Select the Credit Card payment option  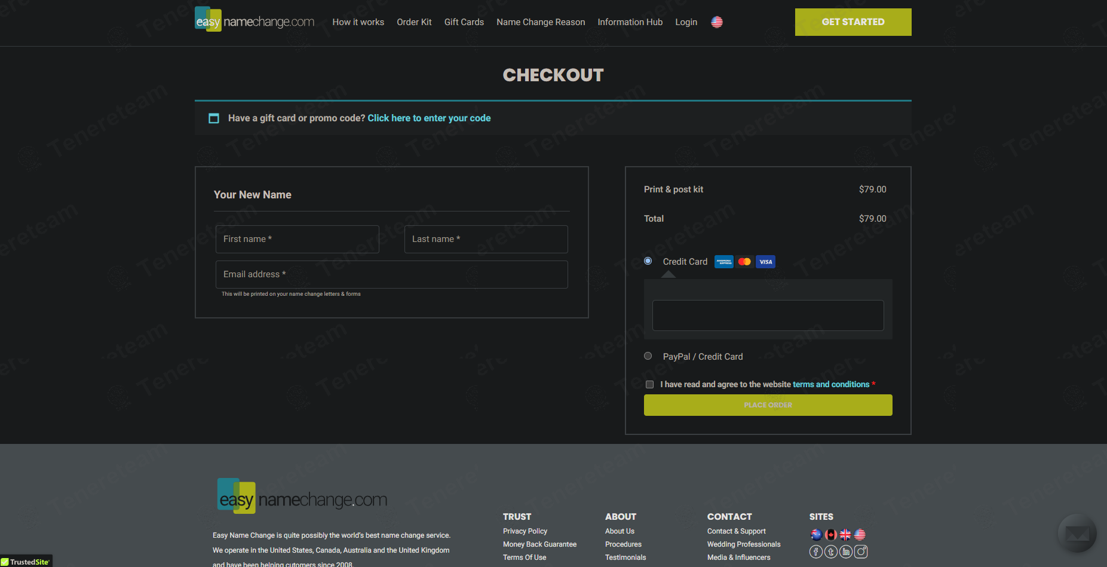click(648, 261)
